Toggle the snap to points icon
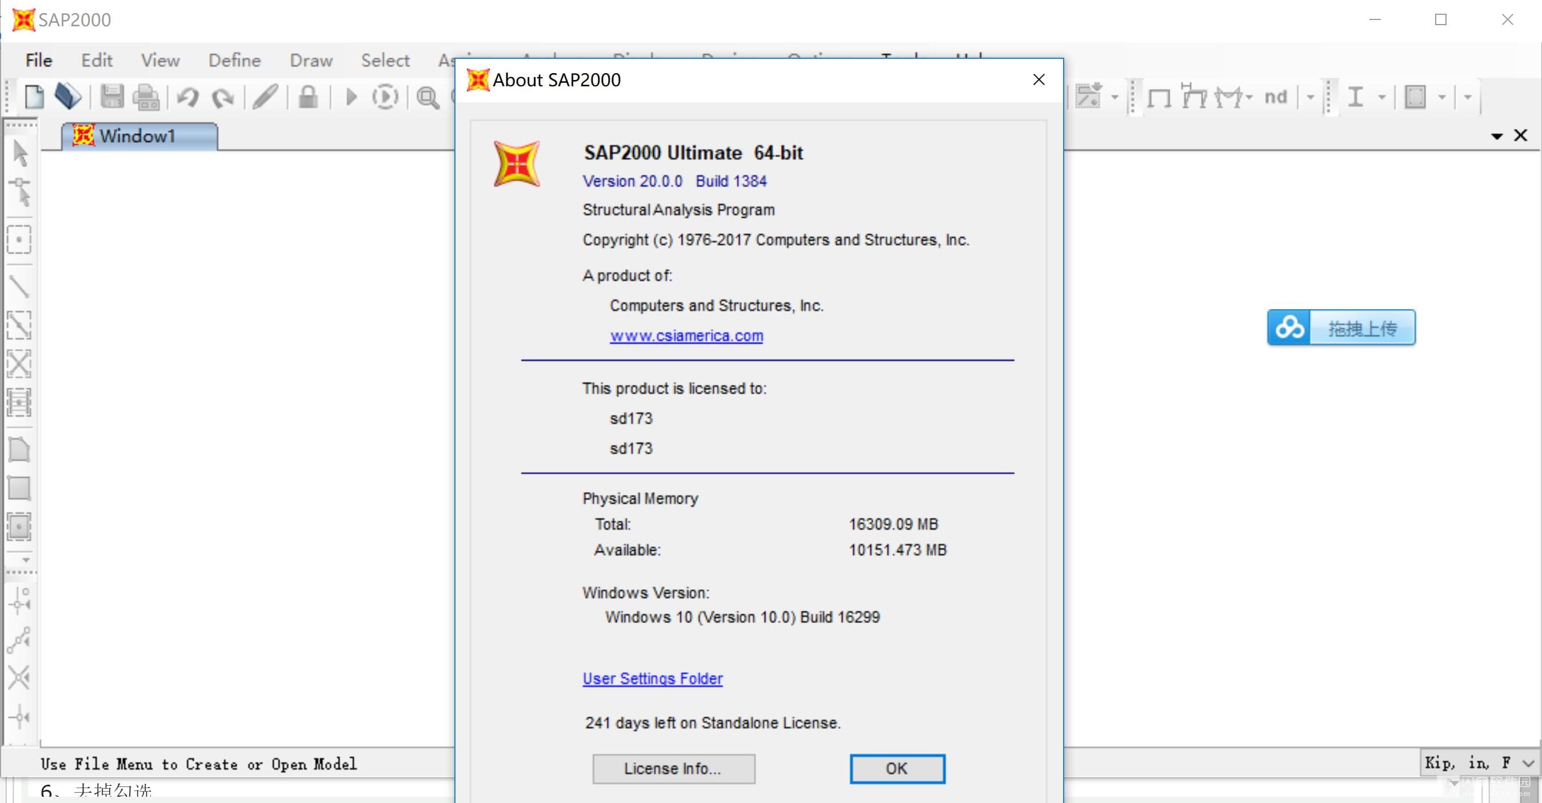Screen dimensions: 1542x803 20,601
